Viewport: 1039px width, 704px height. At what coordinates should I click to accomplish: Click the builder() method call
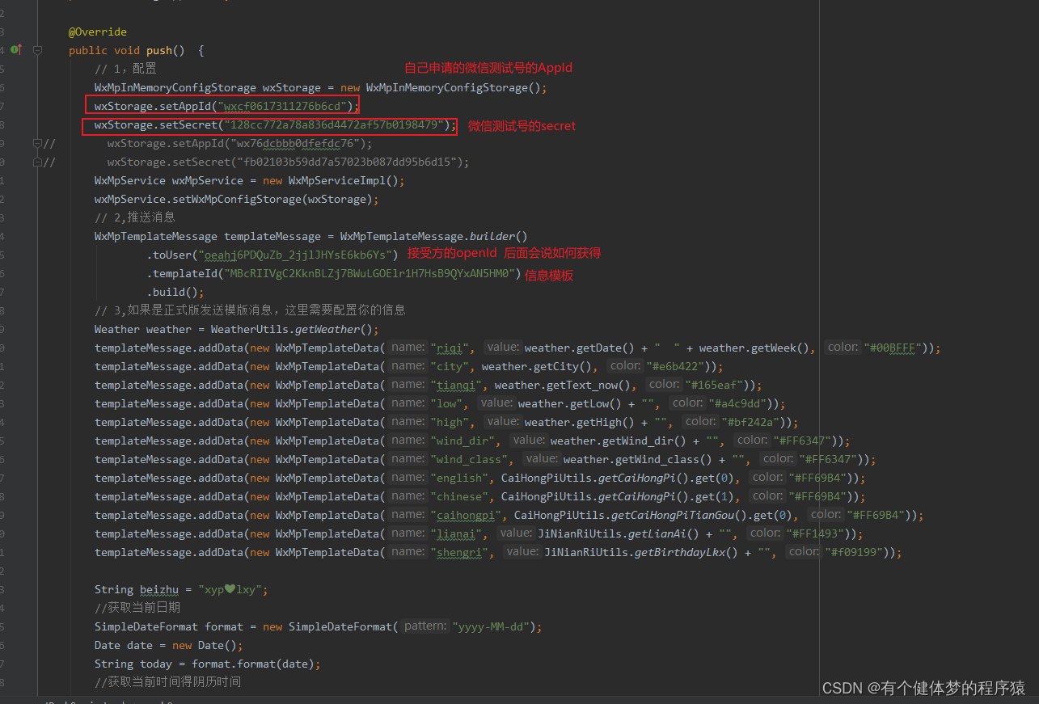tap(498, 236)
